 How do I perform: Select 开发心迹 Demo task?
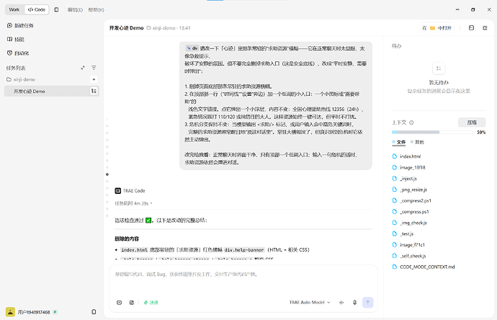click(x=52, y=91)
